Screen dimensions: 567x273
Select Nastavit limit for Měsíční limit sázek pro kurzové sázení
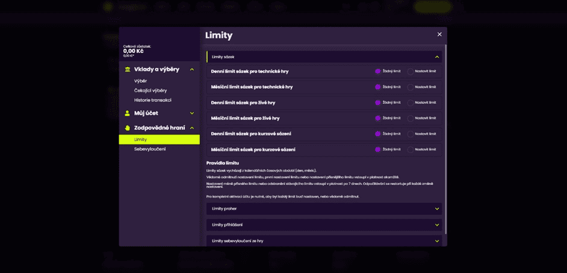click(411, 149)
